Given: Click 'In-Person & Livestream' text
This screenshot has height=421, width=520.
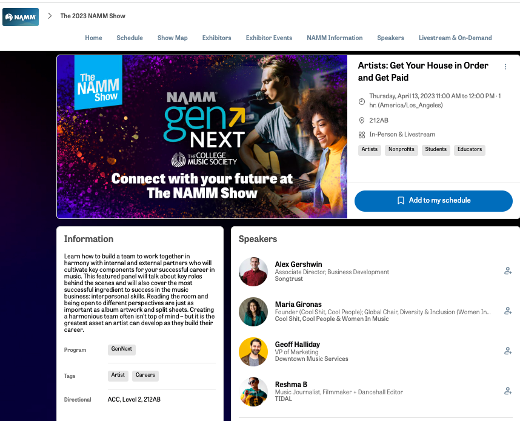Looking at the screenshot, I should click(402, 135).
